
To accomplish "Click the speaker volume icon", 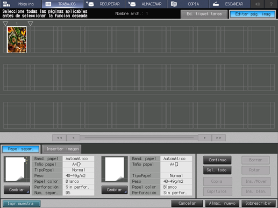I will (258, 4).
